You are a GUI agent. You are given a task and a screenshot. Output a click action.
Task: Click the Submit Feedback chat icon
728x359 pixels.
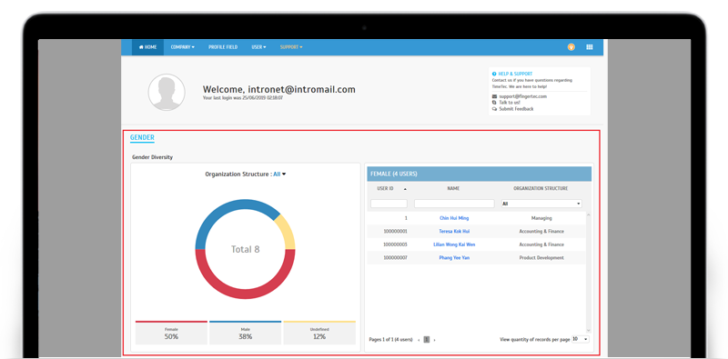pos(494,109)
